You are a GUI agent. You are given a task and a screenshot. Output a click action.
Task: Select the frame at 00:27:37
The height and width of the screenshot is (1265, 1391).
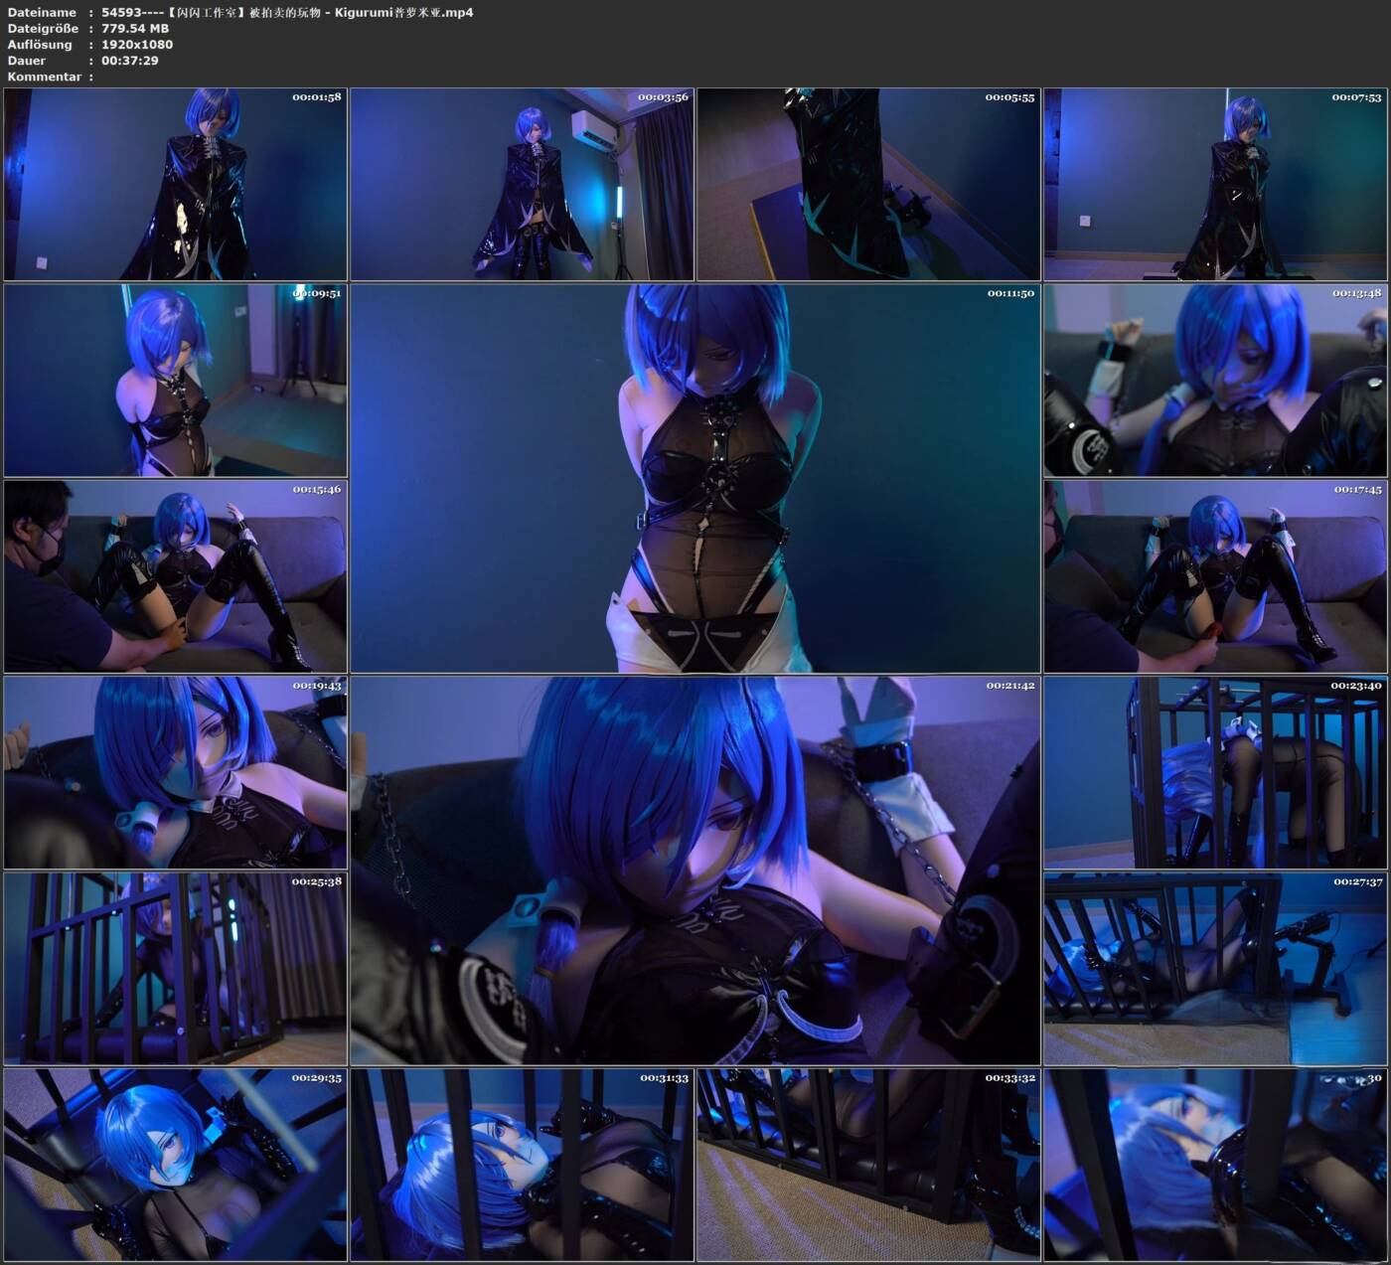[x=1215, y=969]
